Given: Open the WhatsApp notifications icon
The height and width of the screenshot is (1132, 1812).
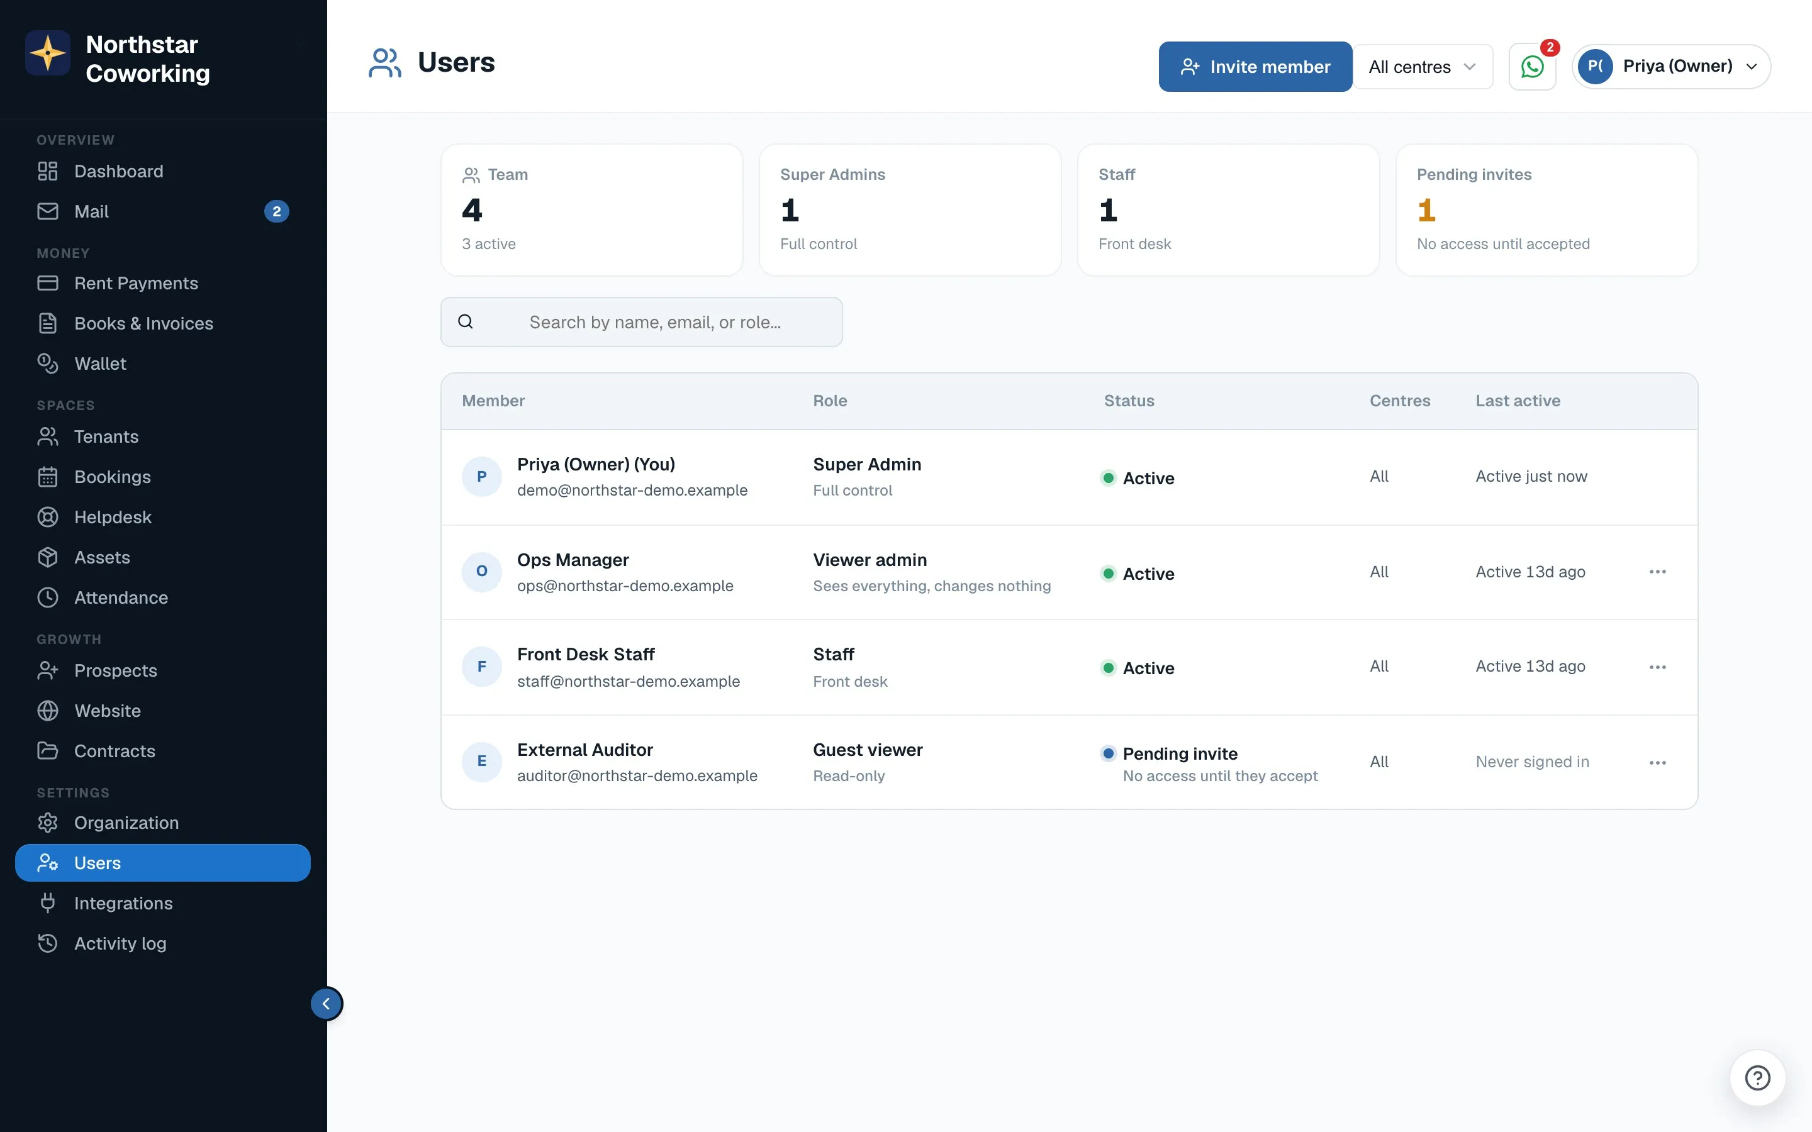Looking at the screenshot, I should point(1532,67).
